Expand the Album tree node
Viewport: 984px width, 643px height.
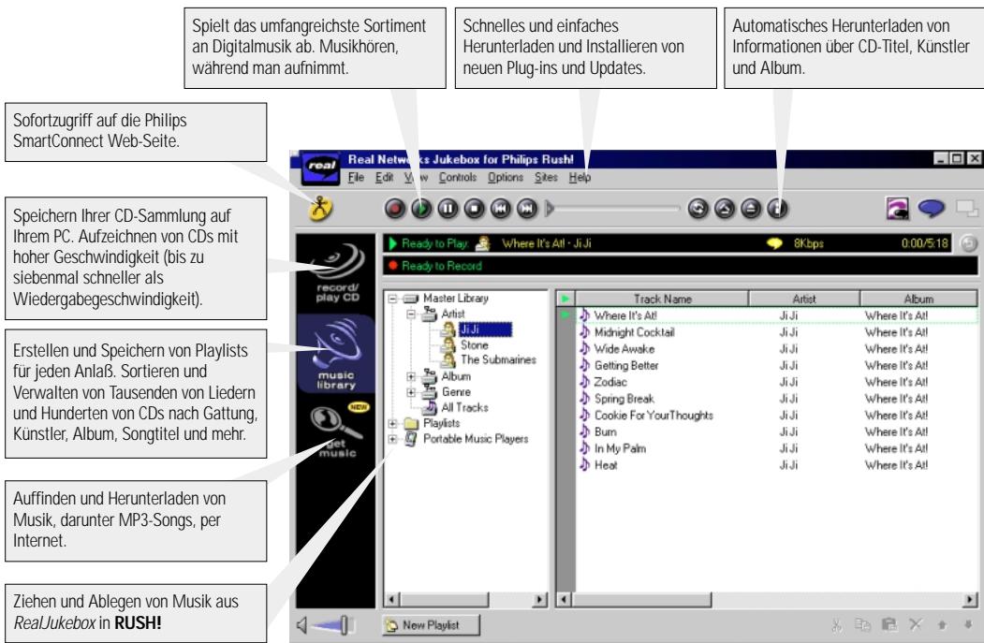411,376
